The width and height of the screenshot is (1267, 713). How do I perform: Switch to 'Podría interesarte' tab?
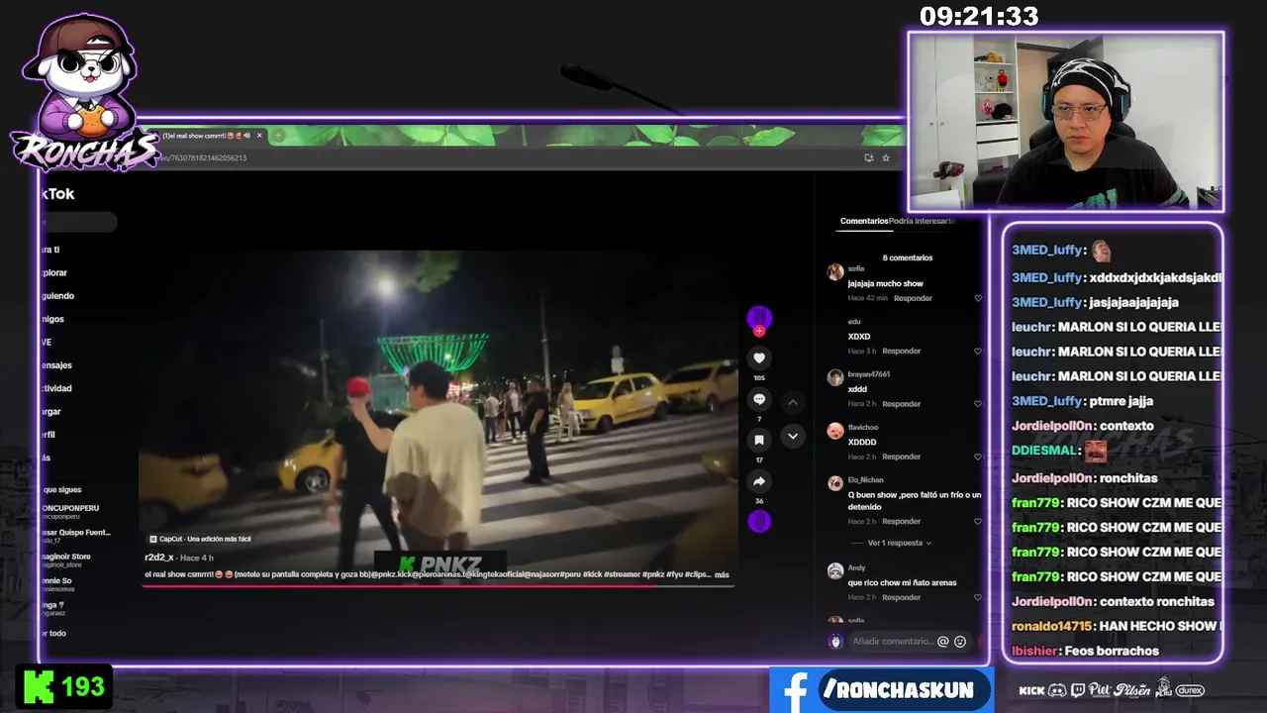(x=922, y=221)
